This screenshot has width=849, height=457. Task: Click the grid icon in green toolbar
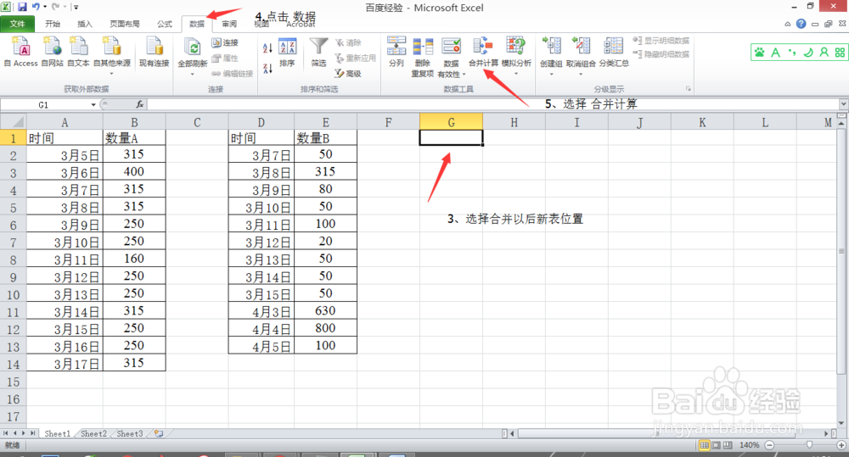click(x=840, y=53)
